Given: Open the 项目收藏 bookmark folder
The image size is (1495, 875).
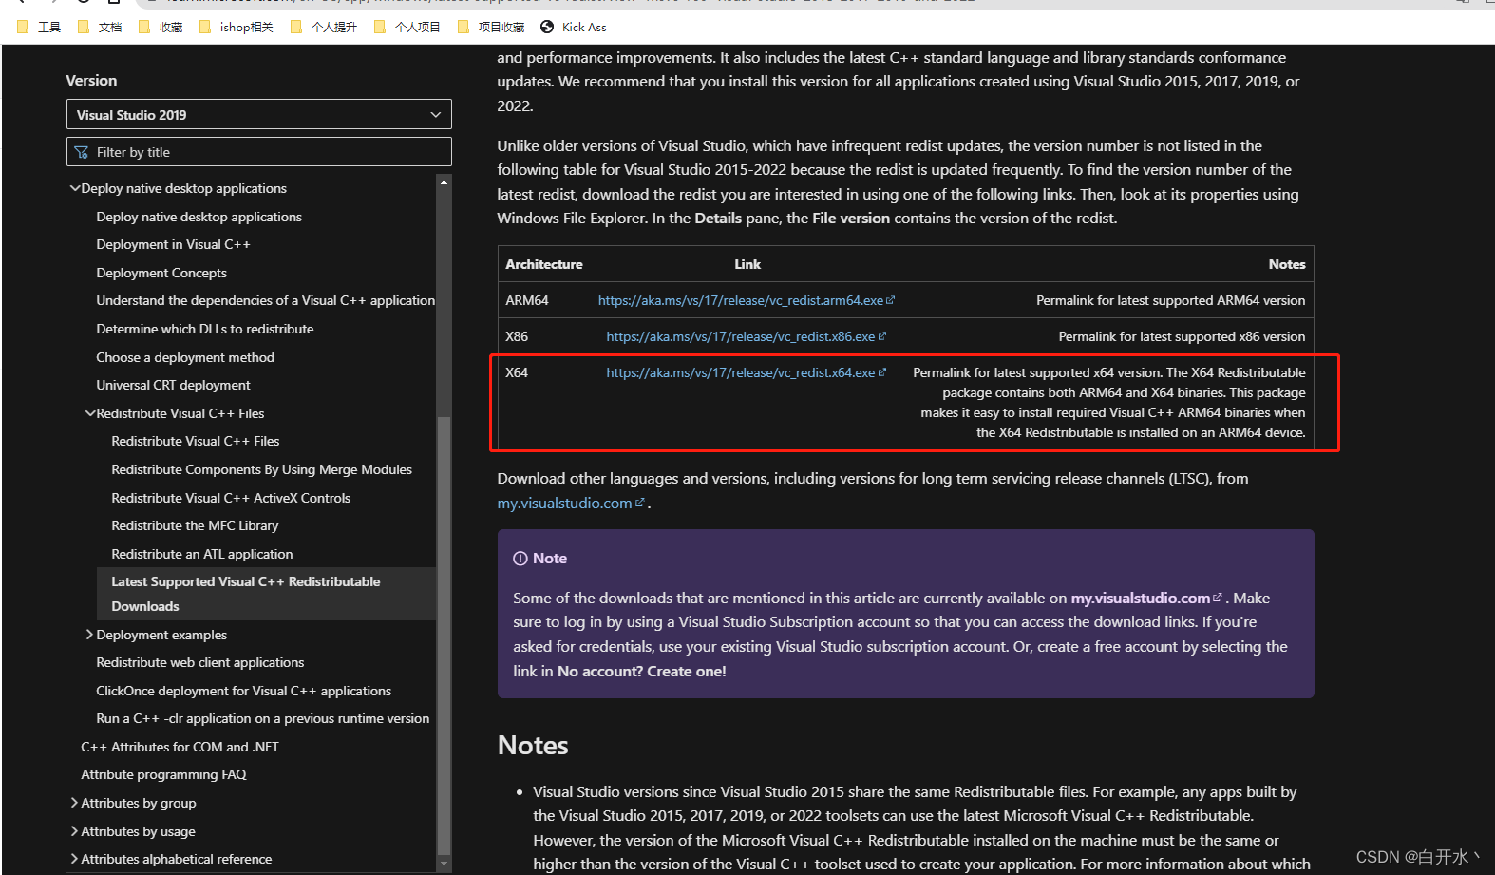Looking at the screenshot, I should [x=491, y=27].
